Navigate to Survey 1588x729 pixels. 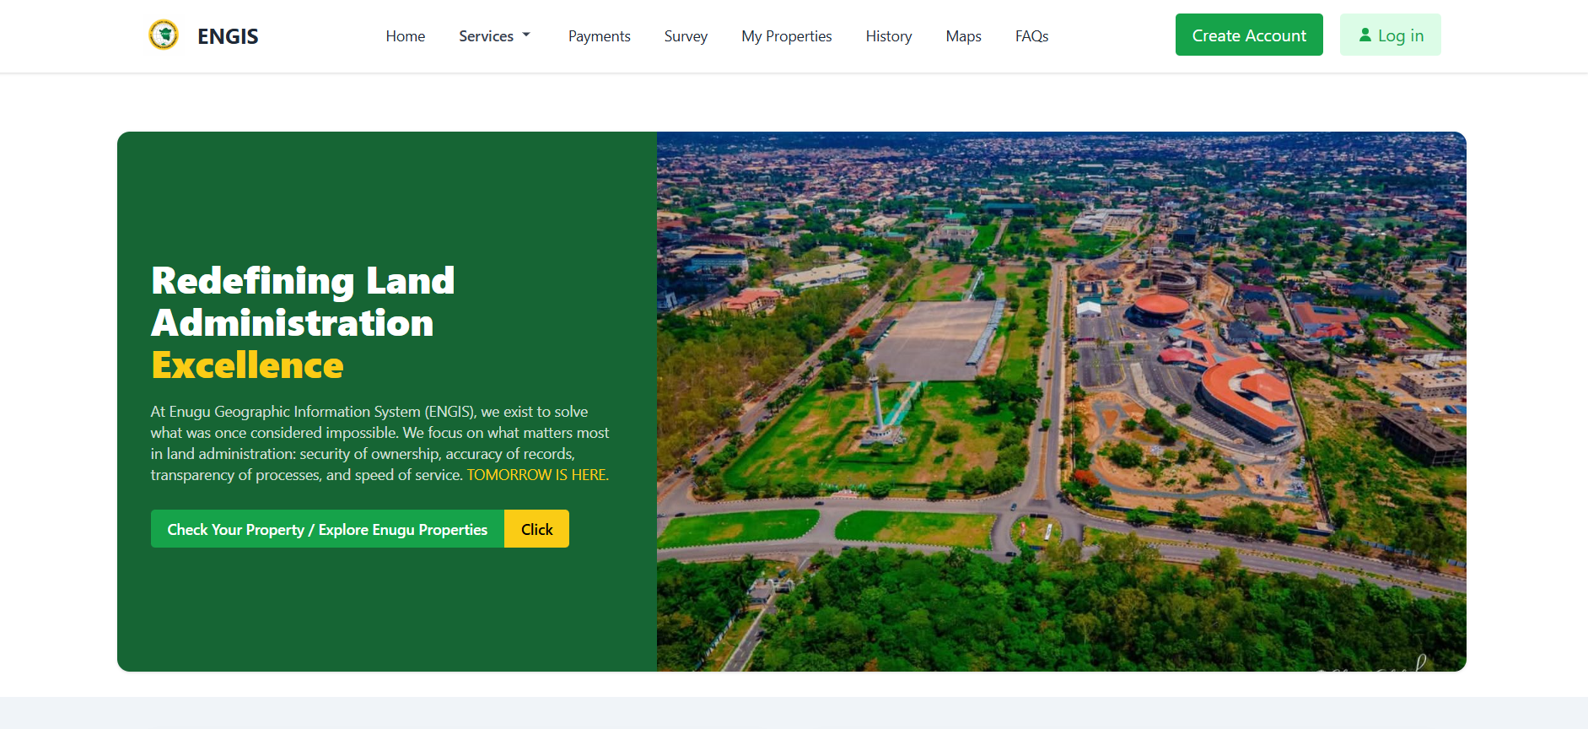click(685, 36)
